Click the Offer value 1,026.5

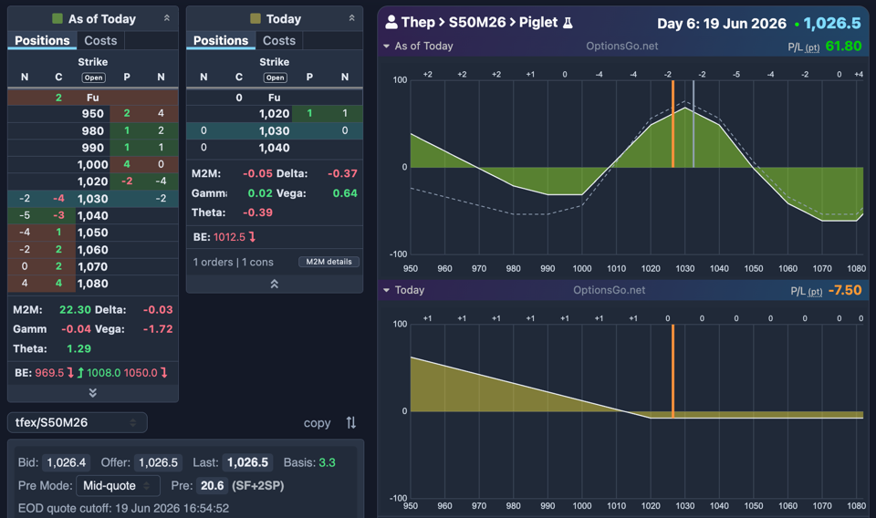coord(158,462)
